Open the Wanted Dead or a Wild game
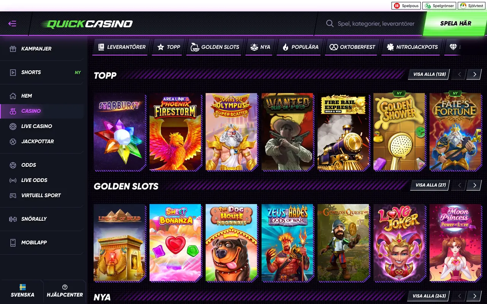The height and width of the screenshot is (304, 487). 287,132
